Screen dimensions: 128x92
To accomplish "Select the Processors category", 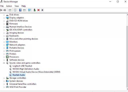I will [14, 57].
